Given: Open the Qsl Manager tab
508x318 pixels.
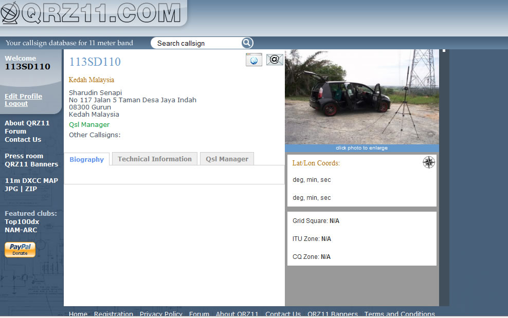Looking at the screenshot, I should coord(227,159).
